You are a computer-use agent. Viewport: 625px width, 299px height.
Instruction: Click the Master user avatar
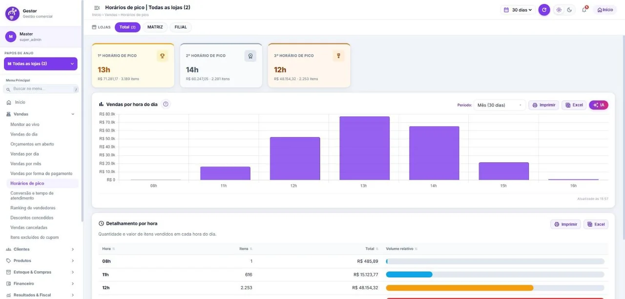pos(11,37)
